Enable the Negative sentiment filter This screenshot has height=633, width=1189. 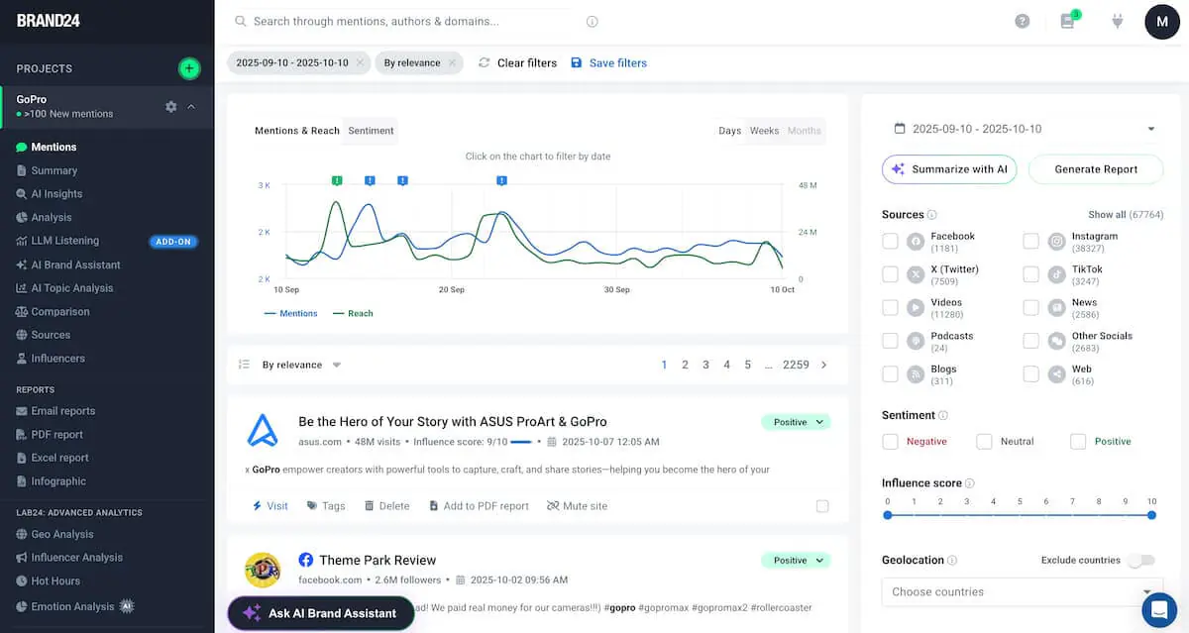pyautogui.click(x=889, y=441)
